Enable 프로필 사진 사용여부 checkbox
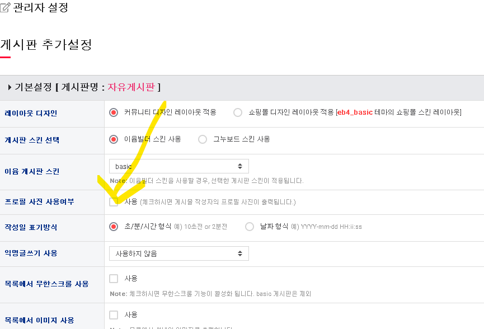Viewport: 484px width, 329px height. coord(114,202)
